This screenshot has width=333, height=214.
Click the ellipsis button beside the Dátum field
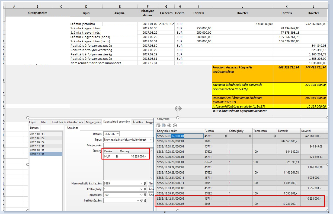[x=117, y=134]
